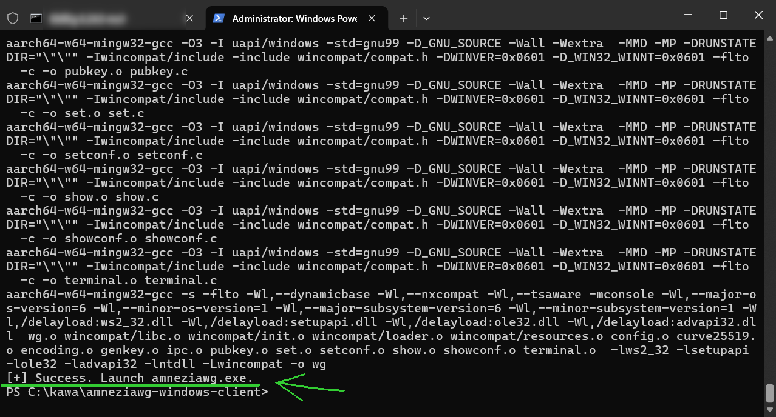
Task: Open a new tab with the plus button
Action: click(404, 18)
